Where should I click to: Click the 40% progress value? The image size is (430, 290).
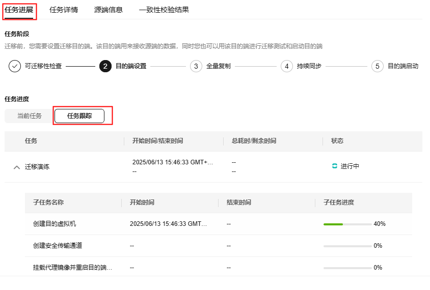click(x=380, y=224)
